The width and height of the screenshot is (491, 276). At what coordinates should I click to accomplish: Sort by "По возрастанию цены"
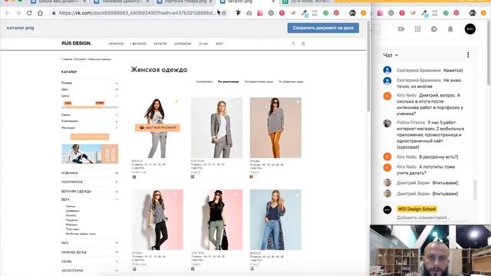coord(259,82)
